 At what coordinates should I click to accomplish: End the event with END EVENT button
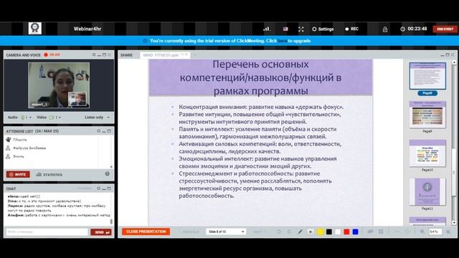445,29
